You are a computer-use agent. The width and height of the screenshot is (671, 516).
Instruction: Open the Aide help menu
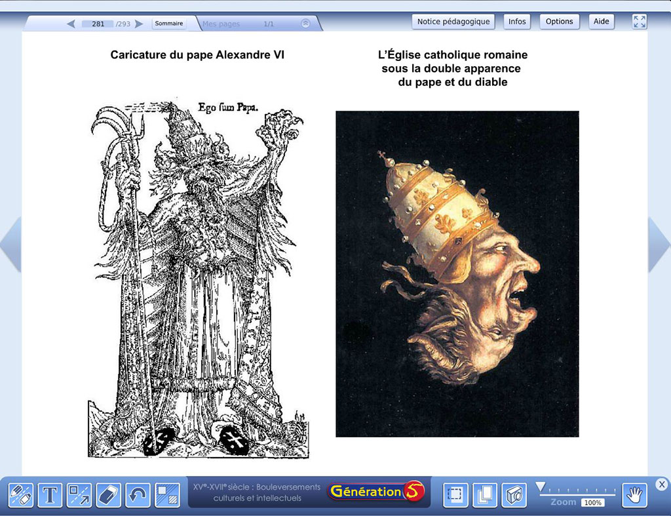click(601, 22)
